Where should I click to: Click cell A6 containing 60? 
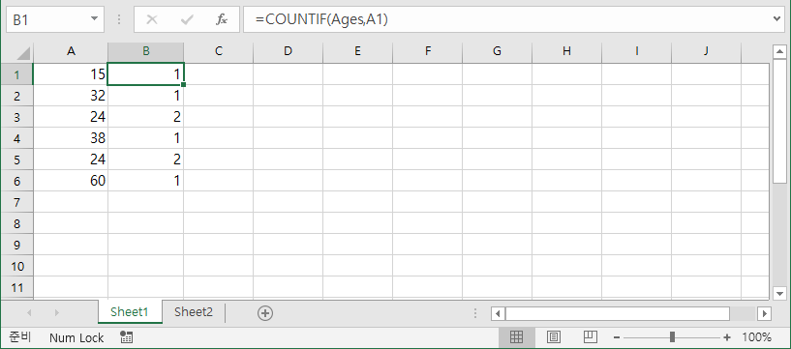[x=71, y=181]
